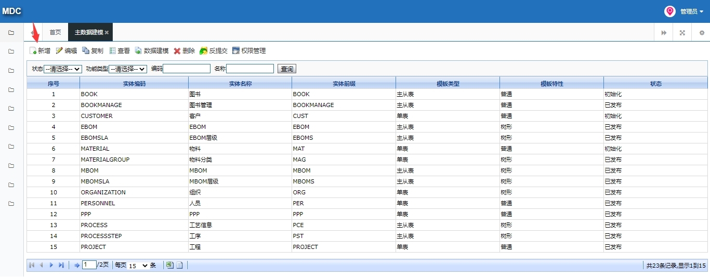Viewport: 710px width, 277px height.
Task: Click the document export icon in pager
Action: [x=179, y=265]
